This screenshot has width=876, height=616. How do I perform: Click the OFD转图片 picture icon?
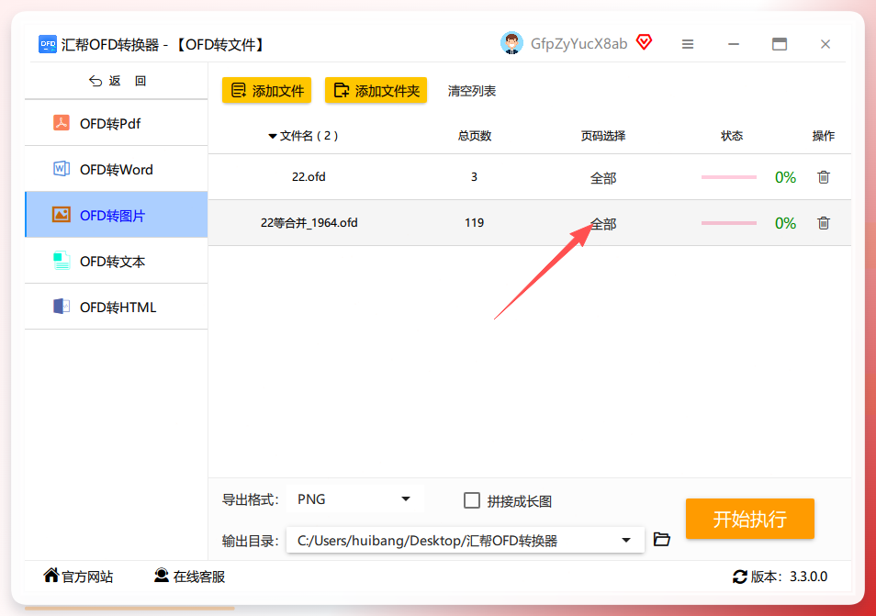pyautogui.click(x=62, y=215)
